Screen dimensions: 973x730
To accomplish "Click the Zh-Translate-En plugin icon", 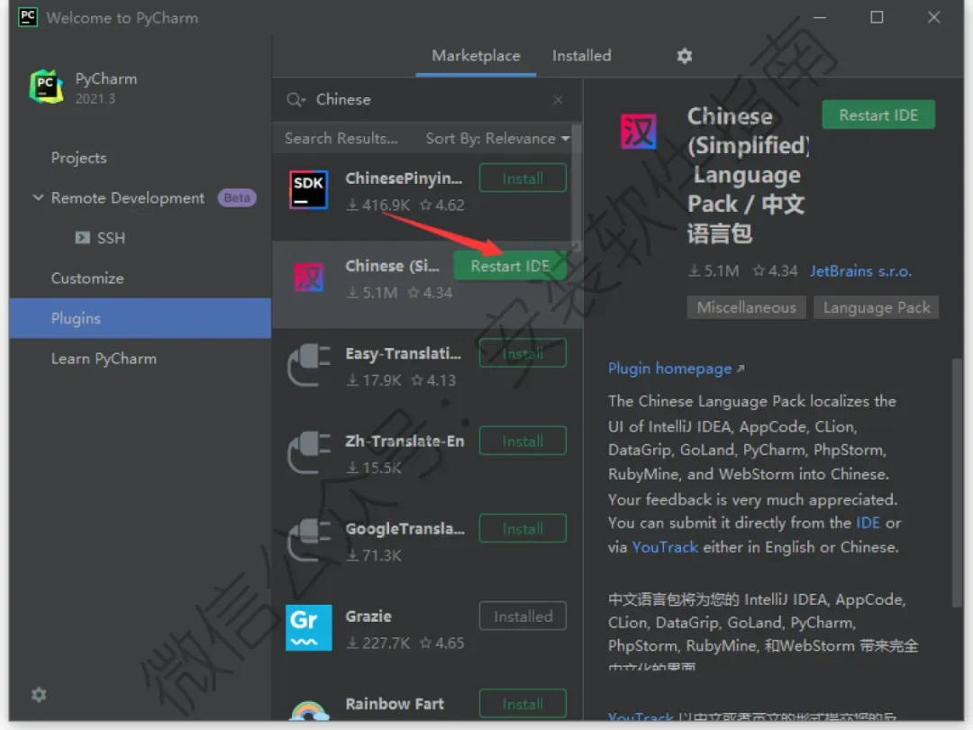I will pyautogui.click(x=308, y=452).
